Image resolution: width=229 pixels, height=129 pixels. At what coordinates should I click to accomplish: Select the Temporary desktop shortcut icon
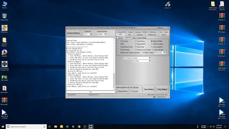tap(4, 29)
